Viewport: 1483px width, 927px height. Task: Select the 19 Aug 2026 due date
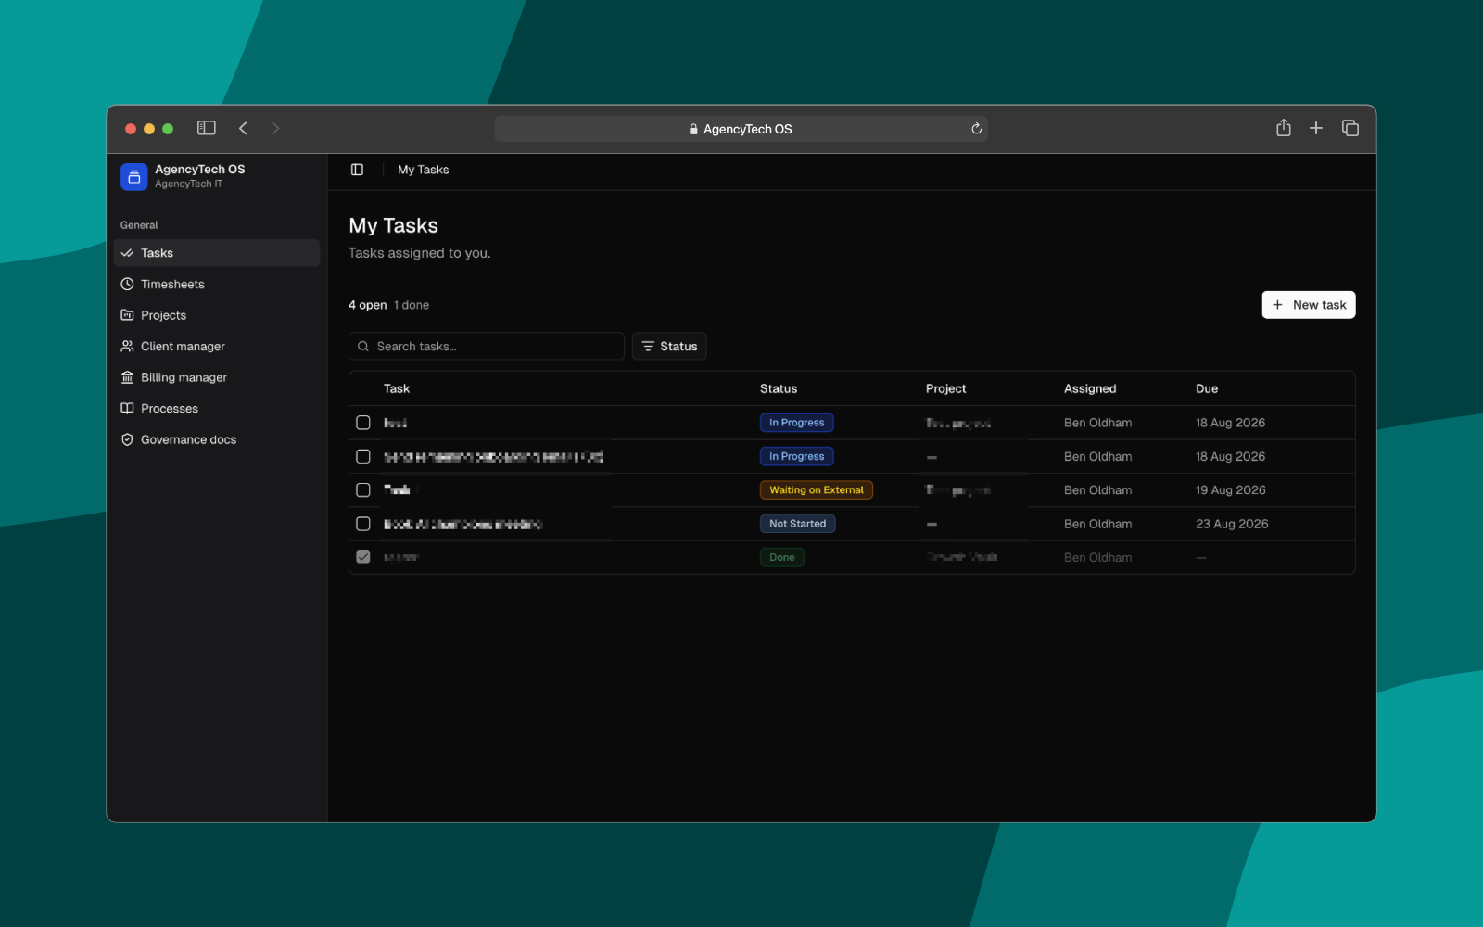click(1230, 490)
